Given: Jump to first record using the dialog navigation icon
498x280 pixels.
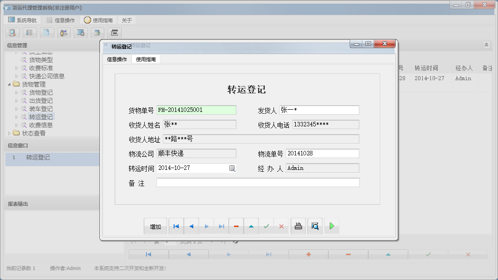Looking at the screenshot, I should pos(176,226).
